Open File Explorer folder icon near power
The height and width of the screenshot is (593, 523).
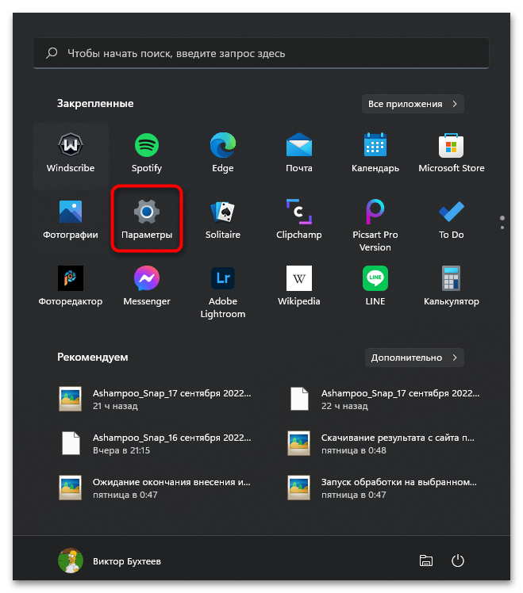pos(426,560)
